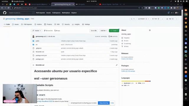Launch Firefox from the Ubuntu dock
This screenshot has width=189, height=106.
pyautogui.click(x=186, y=18)
